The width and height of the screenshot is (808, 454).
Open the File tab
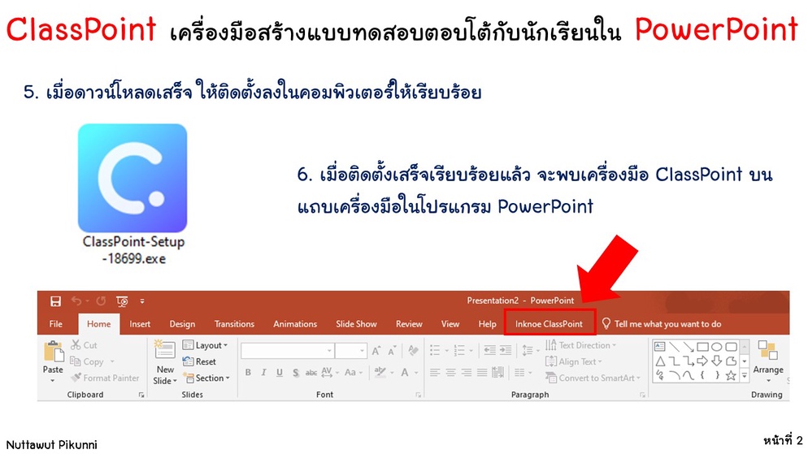tap(55, 324)
